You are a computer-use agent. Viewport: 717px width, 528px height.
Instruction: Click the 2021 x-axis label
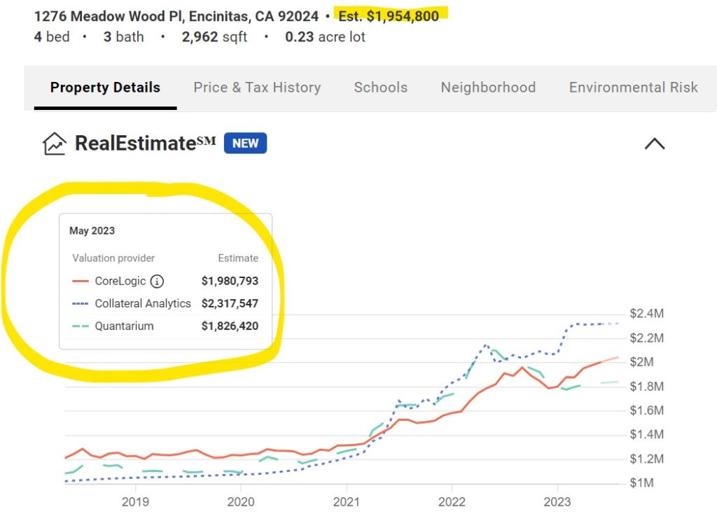(x=346, y=501)
